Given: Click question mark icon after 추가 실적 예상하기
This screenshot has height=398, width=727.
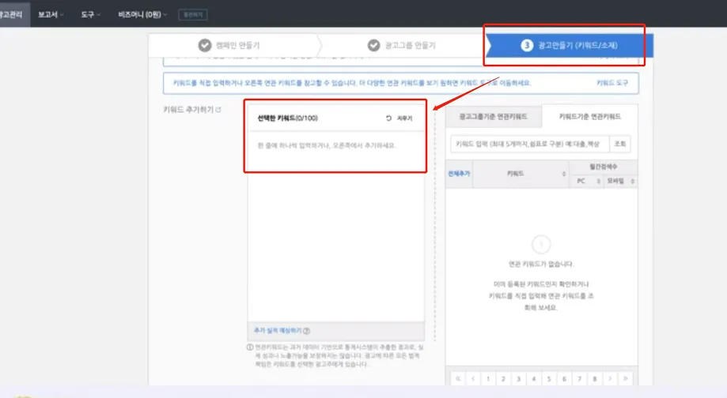Looking at the screenshot, I should [x=306, y=331].
